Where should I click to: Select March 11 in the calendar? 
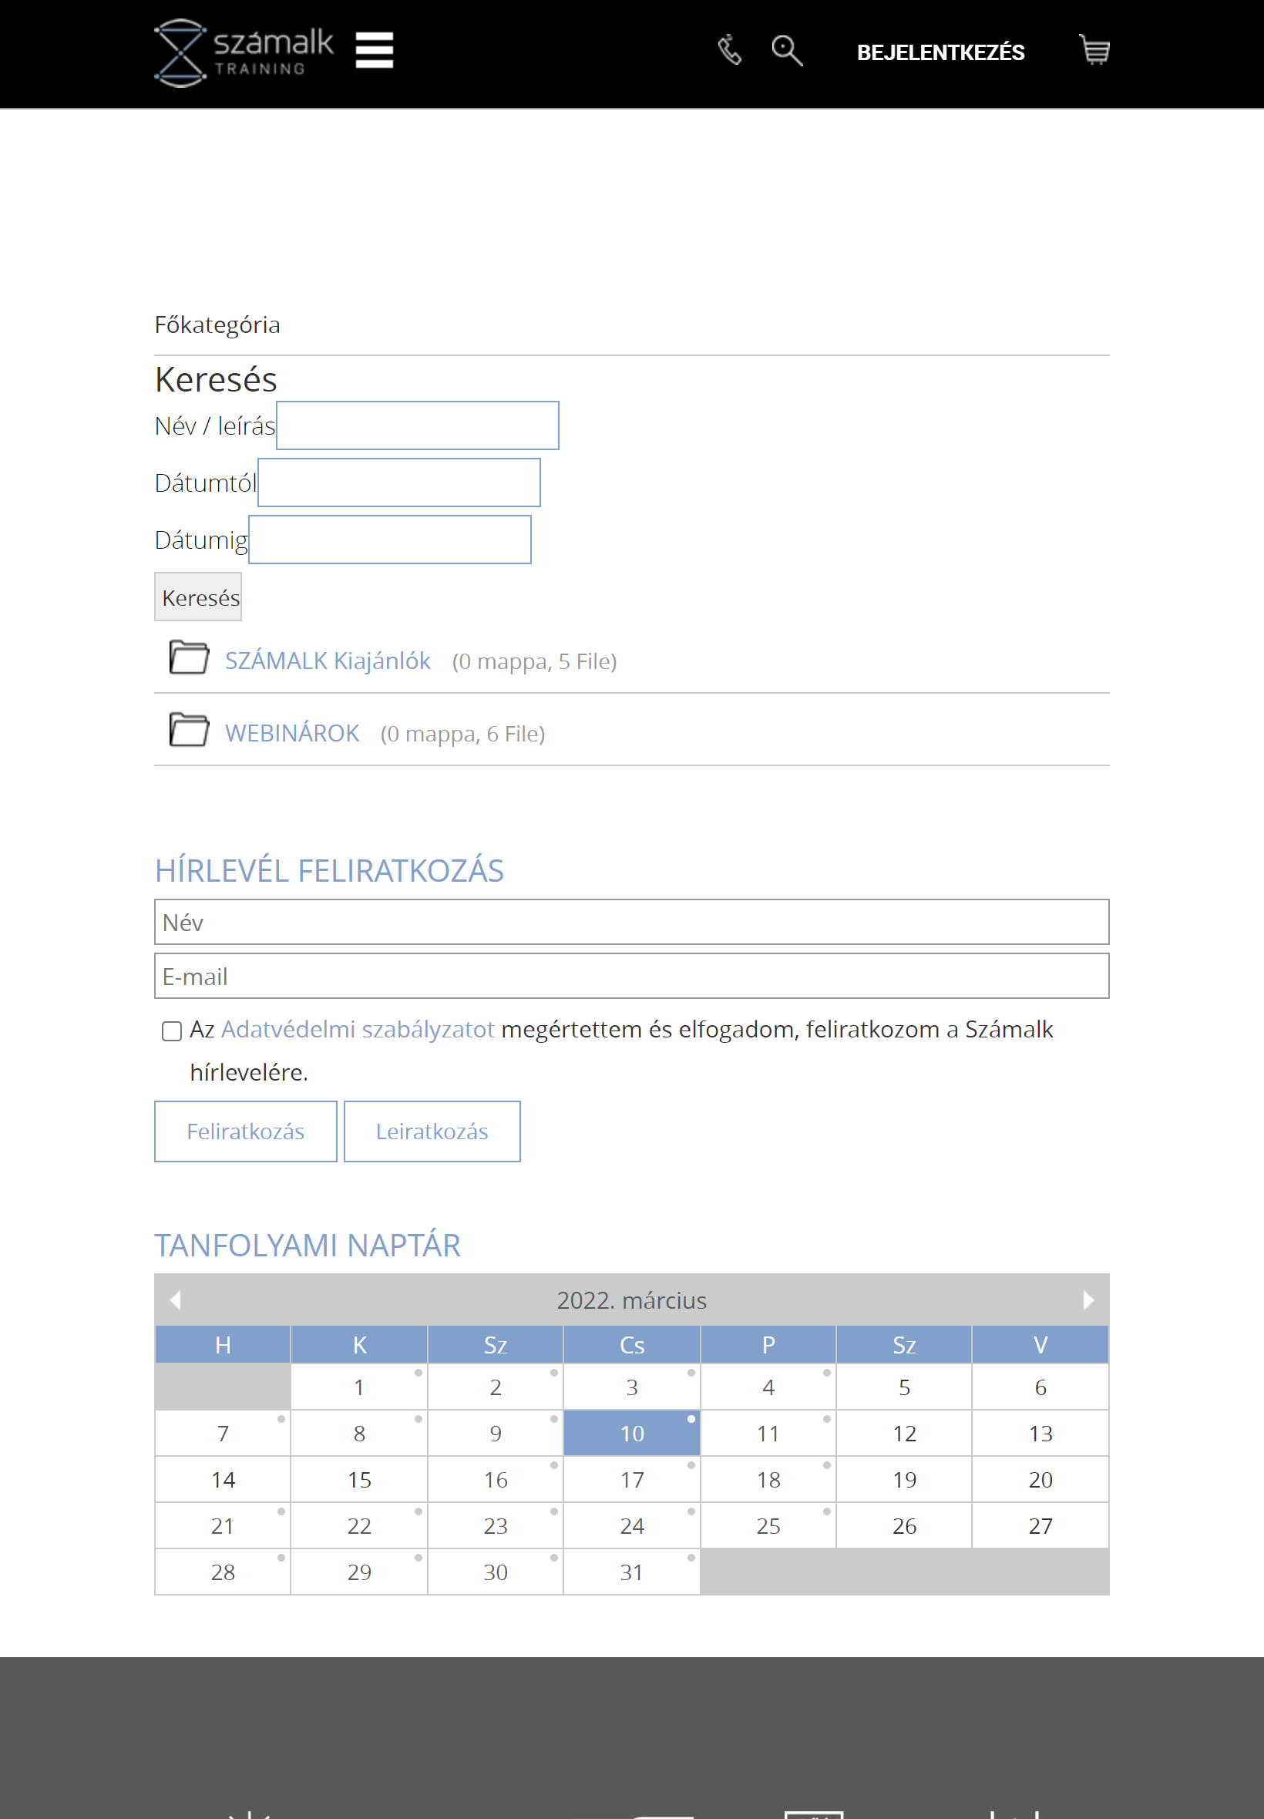click(768, 1433)
